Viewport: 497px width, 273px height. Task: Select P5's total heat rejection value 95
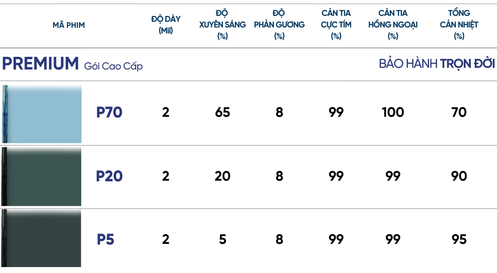click(459, 239)
